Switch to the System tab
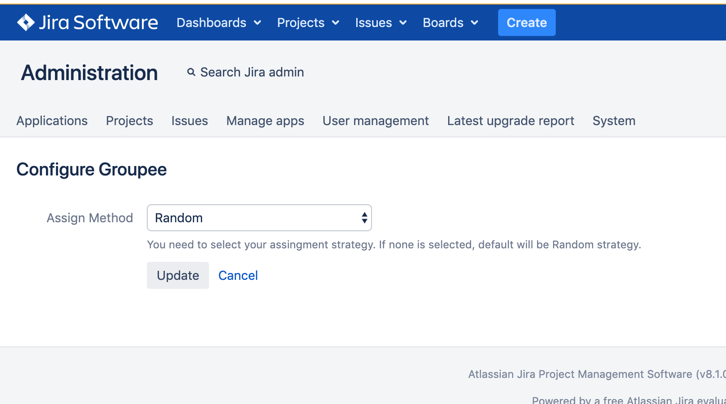 614,121
